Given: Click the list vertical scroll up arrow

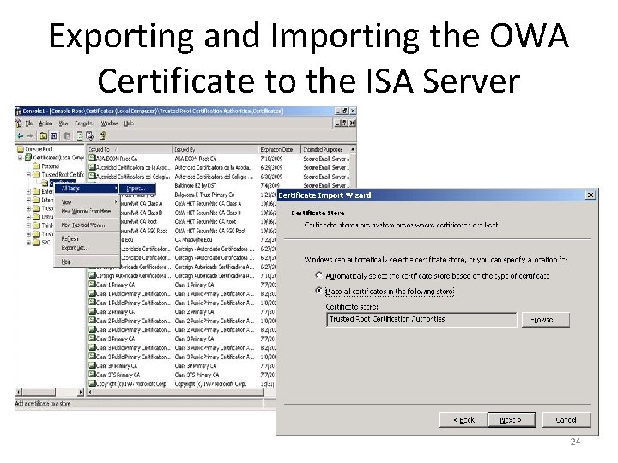Looking at the screenshot, I should pos(353,149).
